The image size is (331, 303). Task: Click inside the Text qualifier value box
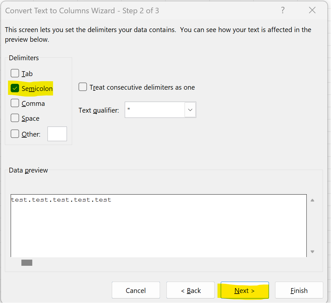click(x=155, y=110)
